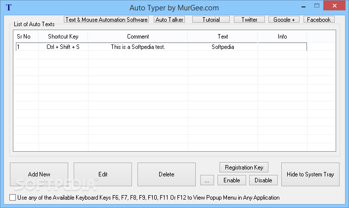
Task: Maximize the Auto Typer window
Action: (x=317, y=6)
